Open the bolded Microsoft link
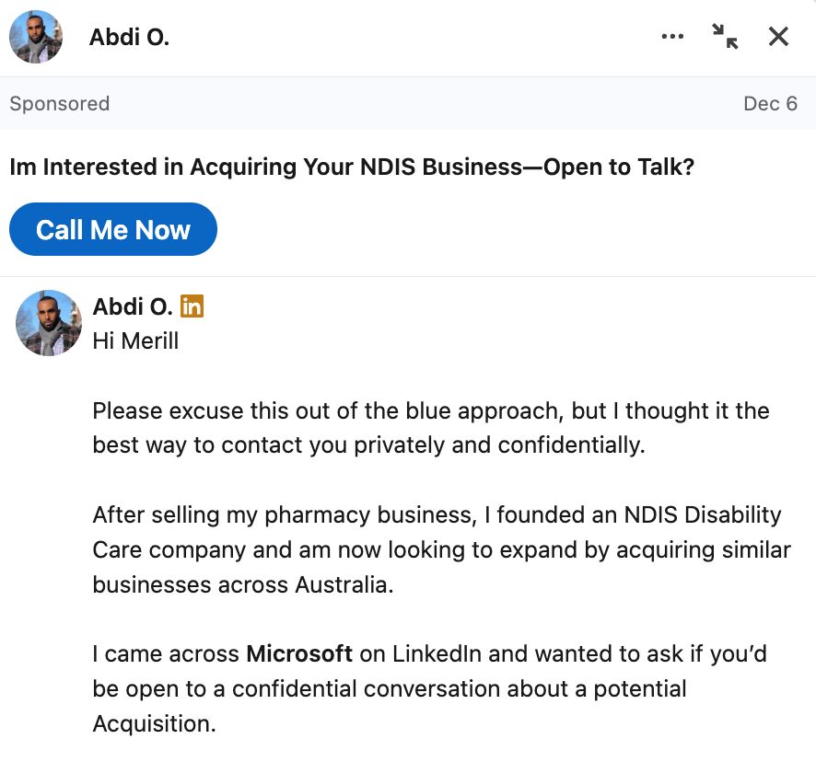The width and height of the screenshot is (816, 762). tap(297, 653)
